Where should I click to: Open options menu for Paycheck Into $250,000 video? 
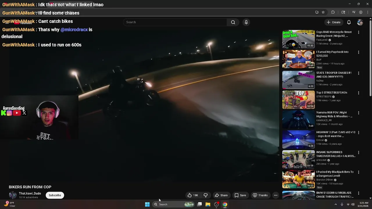pyautogui.click(x=359, y=52)
